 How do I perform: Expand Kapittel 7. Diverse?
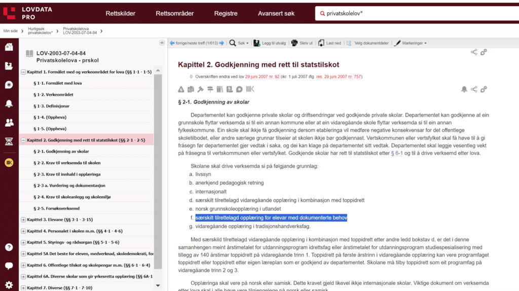point(23,287)
